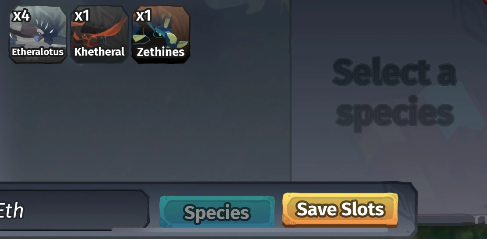Click the Etheralotus name label
Screen dimensions: 487x239
click(38, 52)
